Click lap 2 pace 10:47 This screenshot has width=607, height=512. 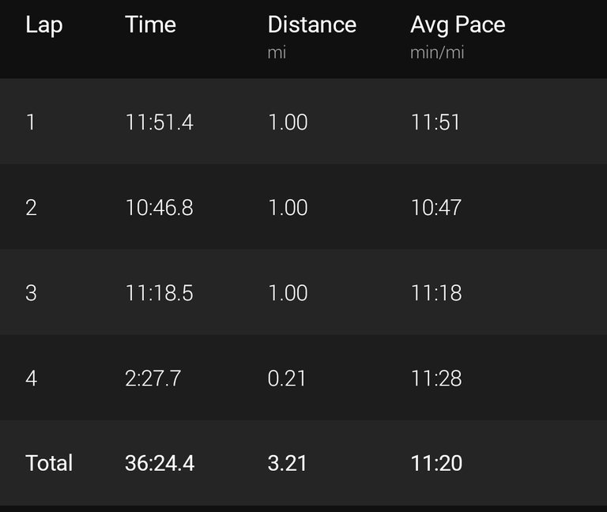436,208
